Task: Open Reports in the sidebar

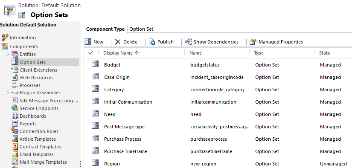Action: [28, 124]
